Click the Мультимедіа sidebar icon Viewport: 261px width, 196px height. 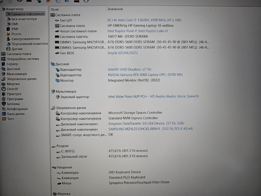3,74
